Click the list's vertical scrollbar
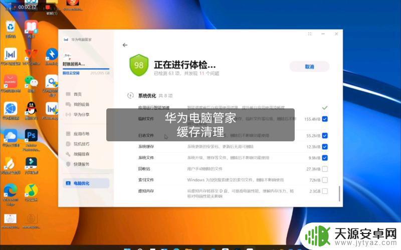Screen dimensions: 401x250 point(339,193)
